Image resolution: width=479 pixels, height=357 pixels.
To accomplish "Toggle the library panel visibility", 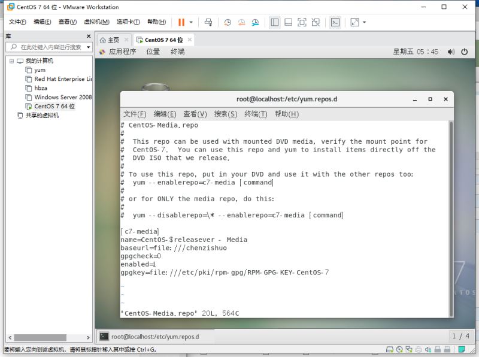I will [276, 22].
